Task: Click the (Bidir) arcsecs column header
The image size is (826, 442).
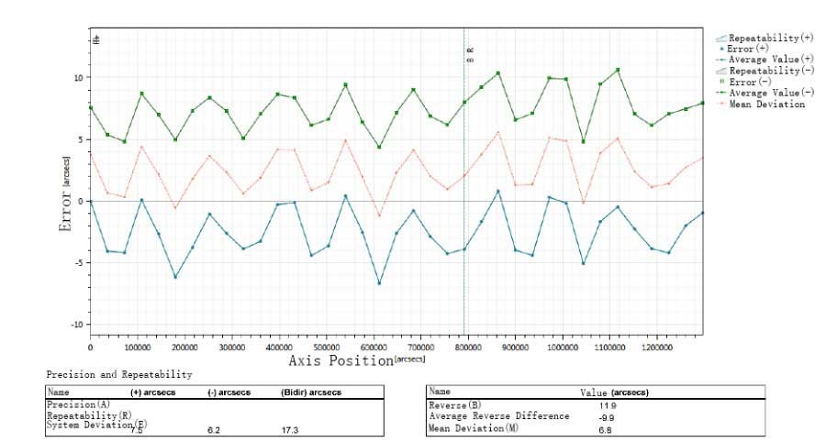Action: click(x=311, y=392)
